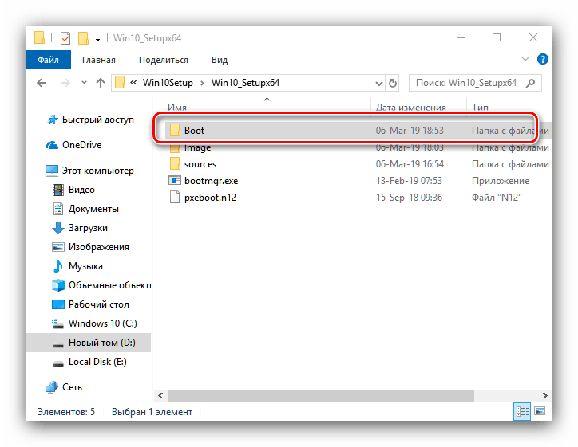Sort by the Имя column header
578x447 pixels.
tap(177, 107)
